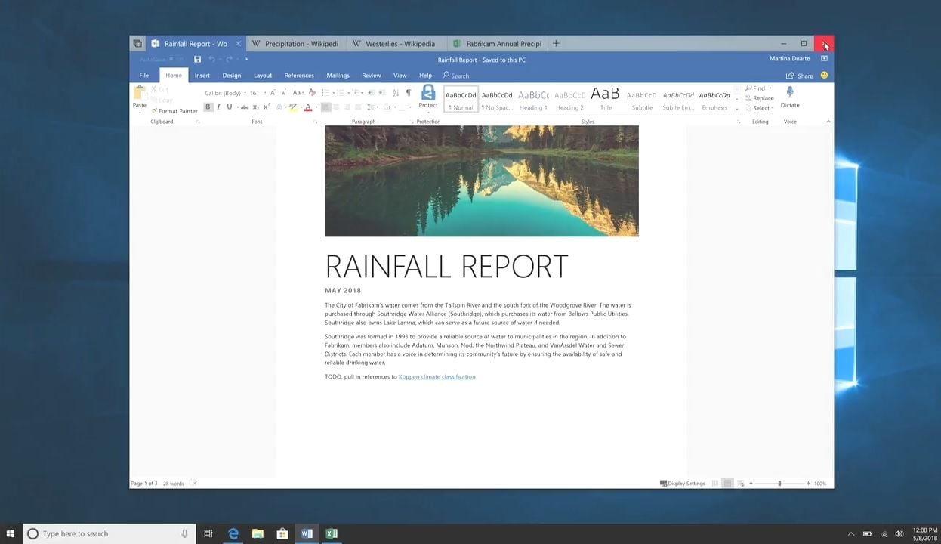
Task: Click the Sort A-Z icon
Action: [396, 93]
